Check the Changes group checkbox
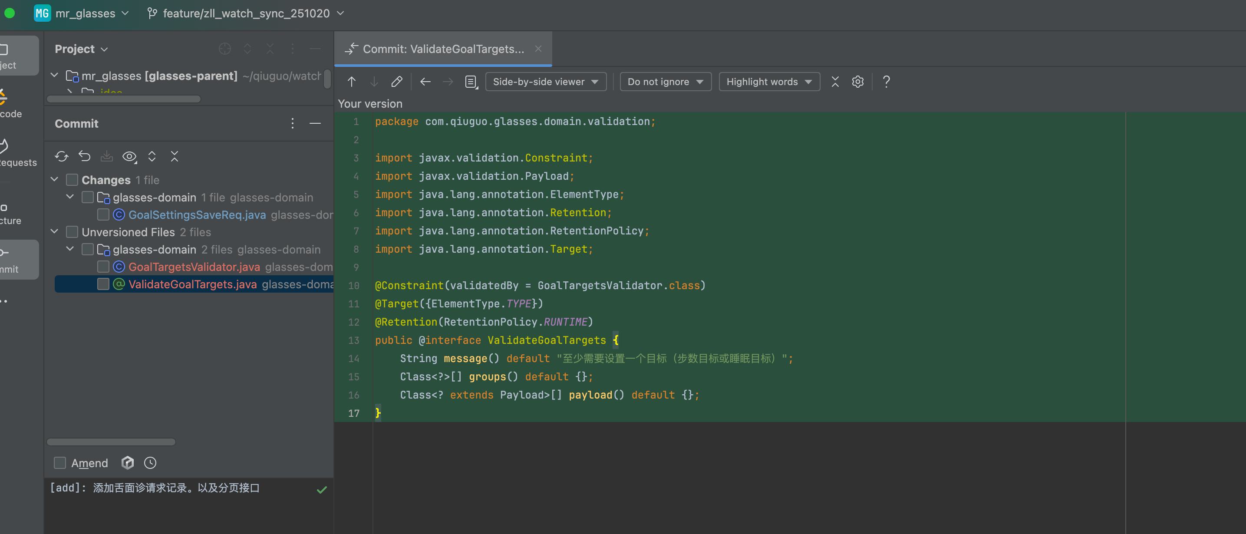Viewport: 1246px width, 534px height. 72,180
